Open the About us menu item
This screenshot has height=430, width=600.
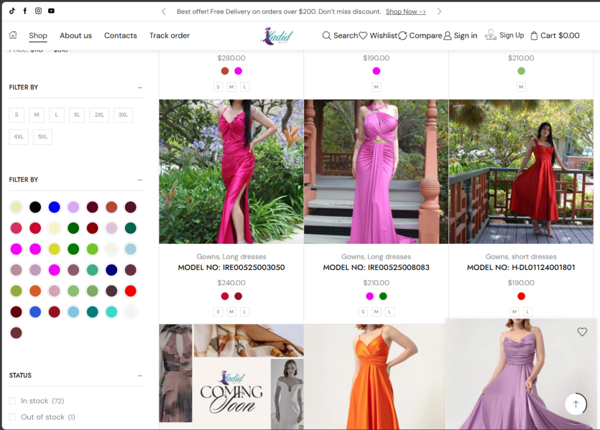tap(76, 36)
